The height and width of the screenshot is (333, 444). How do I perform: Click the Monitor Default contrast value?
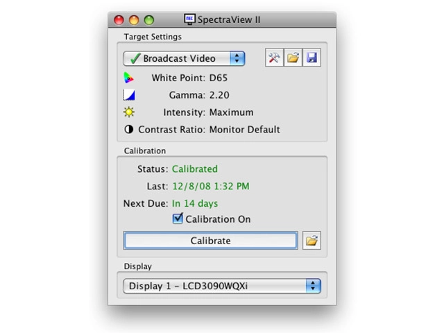(244, 130)
